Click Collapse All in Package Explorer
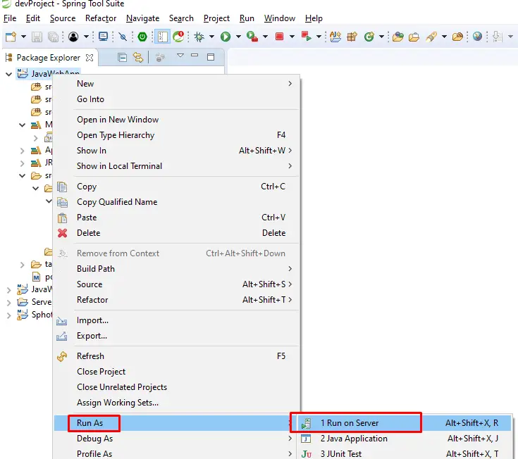 (x=122, y=58)
